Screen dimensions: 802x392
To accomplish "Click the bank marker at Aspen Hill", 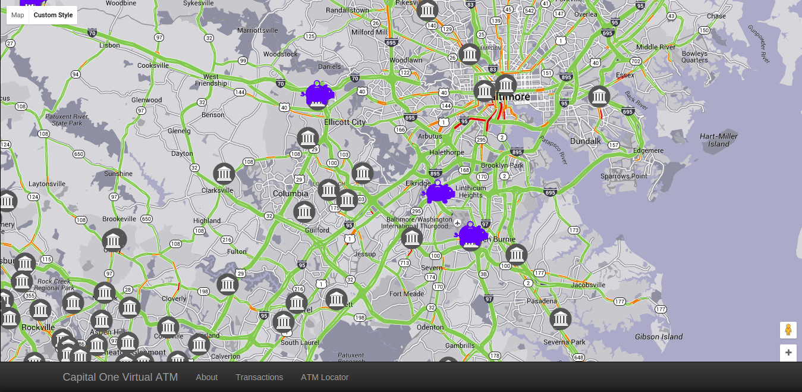I will pos(102,321).
